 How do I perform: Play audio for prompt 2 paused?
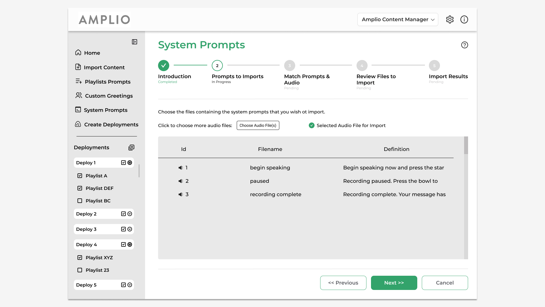[181, 181]
